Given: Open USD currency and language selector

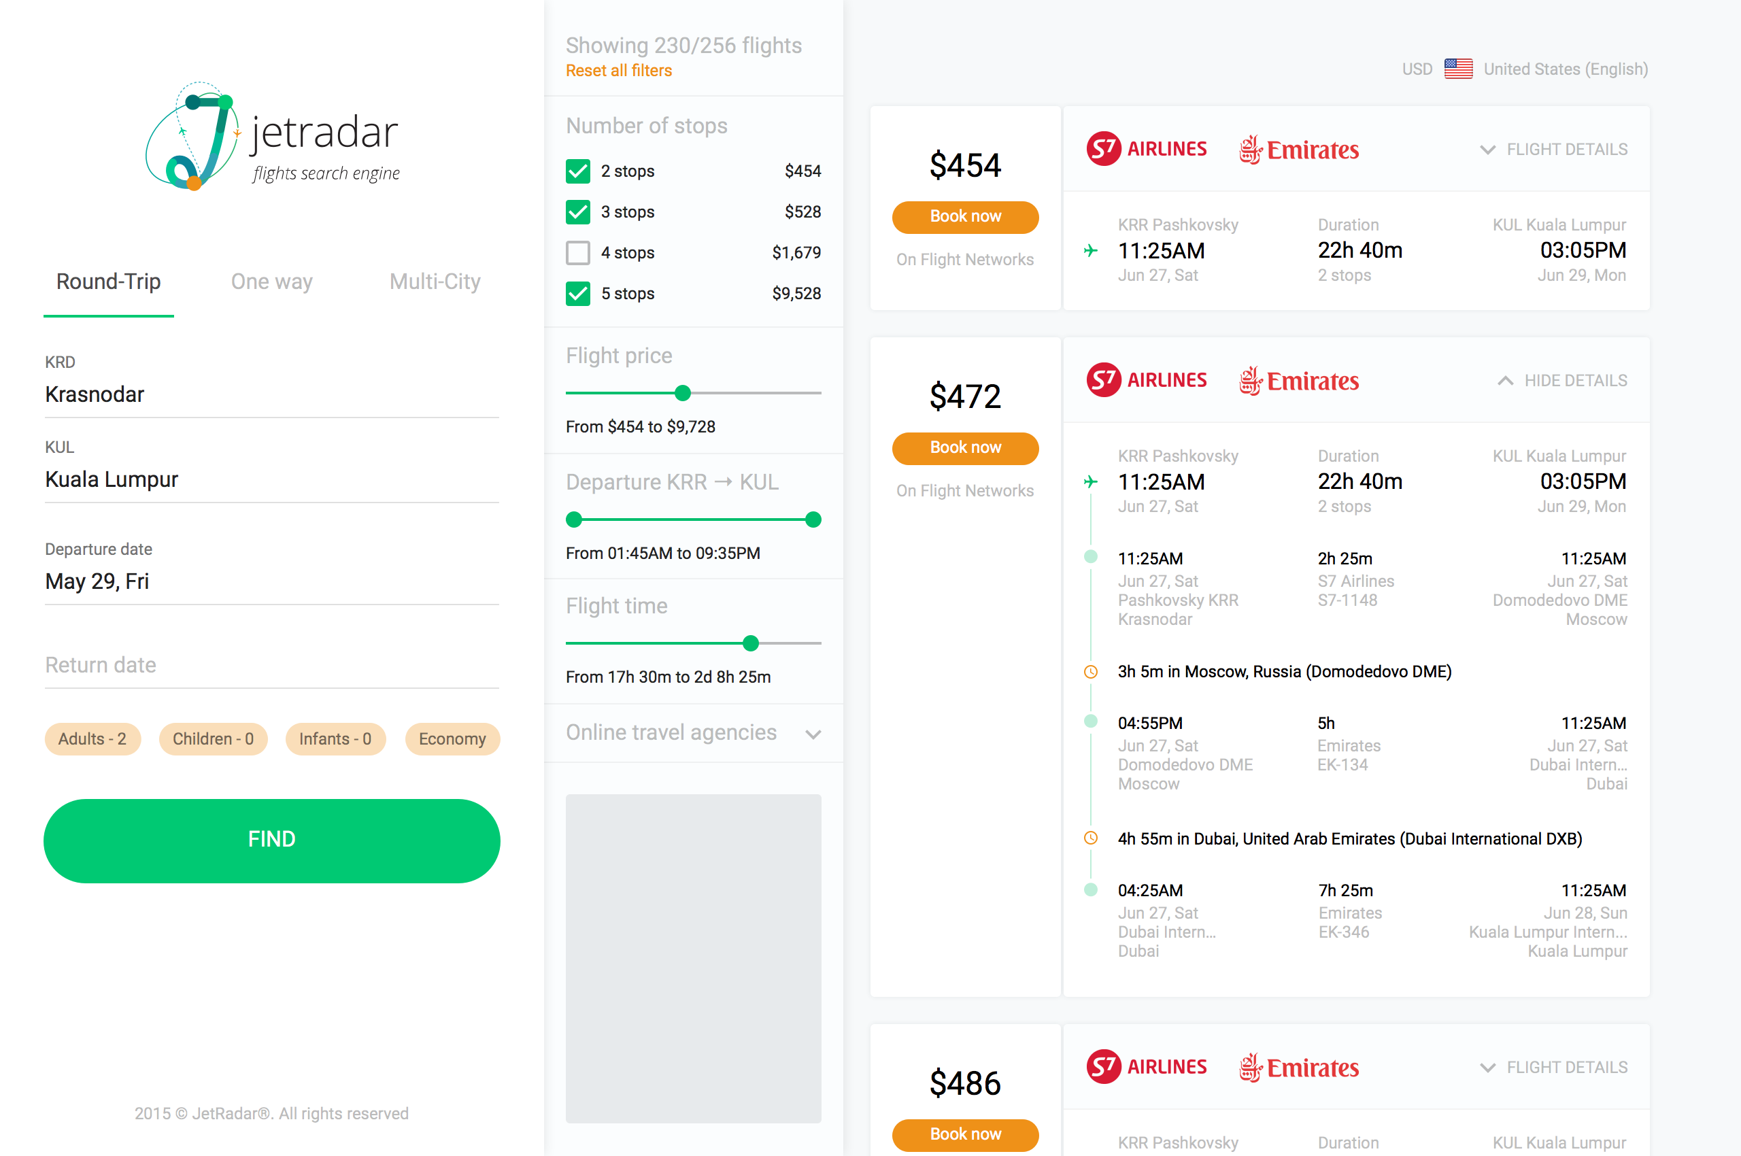Looking at the screenshot, I should click(x=1524, y=69).
